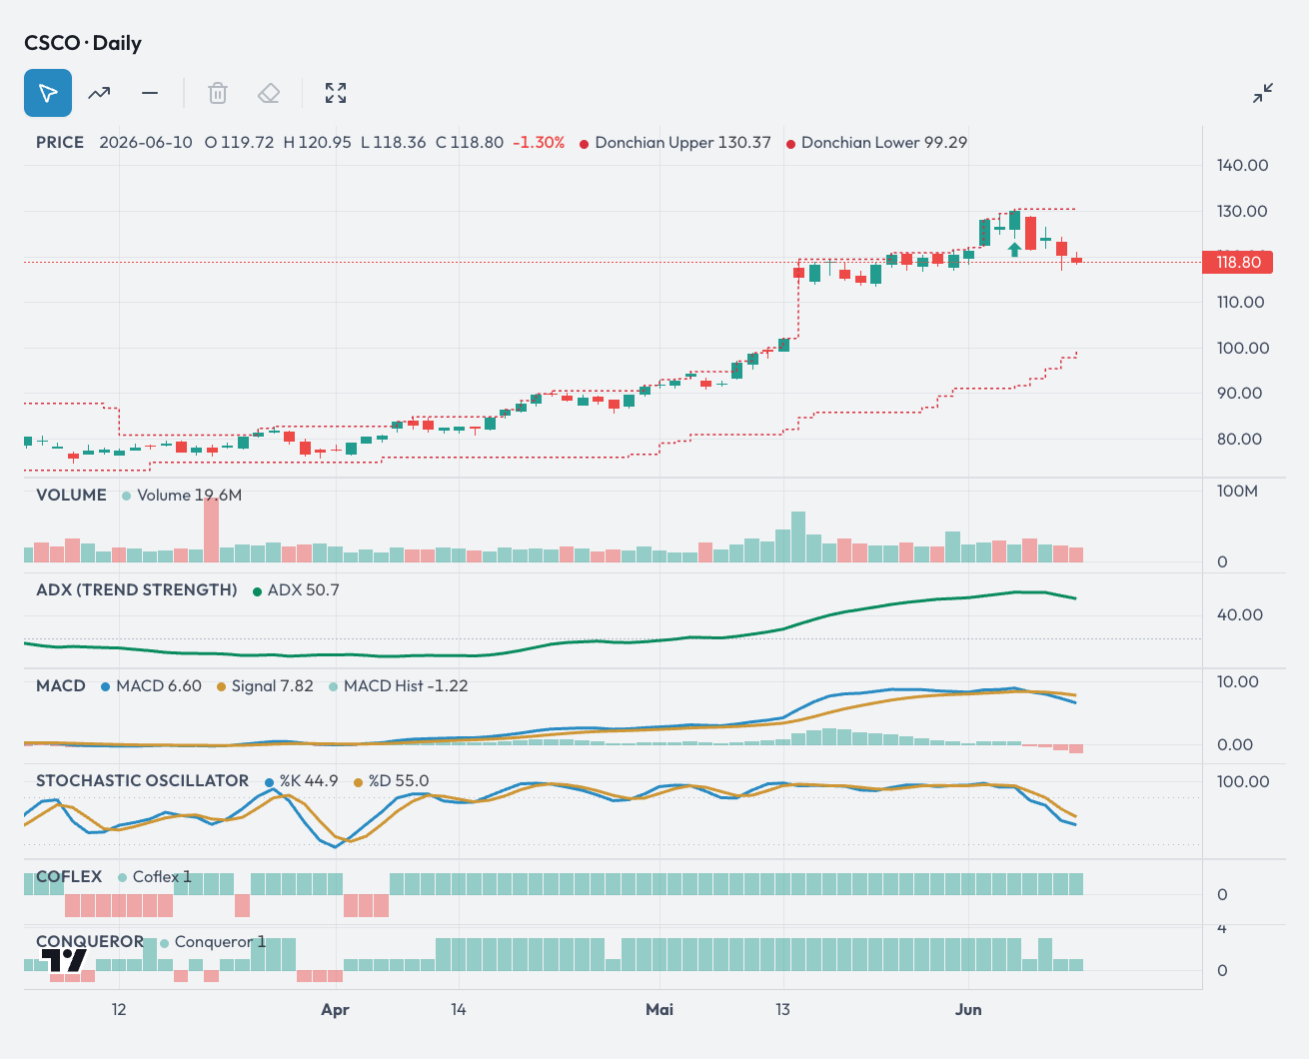Click the Mai time axis label
Viewport: 1309px width, 1059px height.
point(659,1009)
